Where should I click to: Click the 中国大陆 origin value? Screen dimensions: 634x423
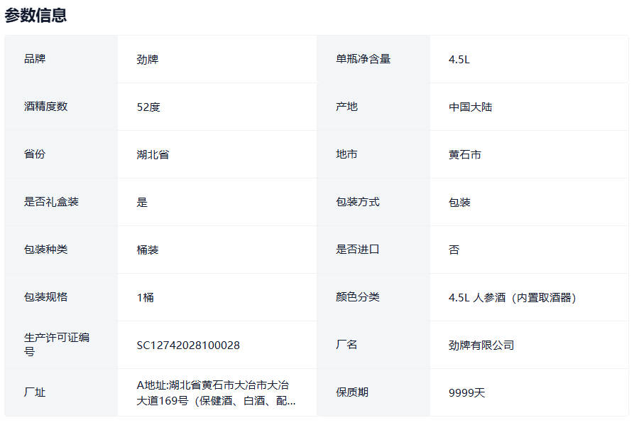click(x=470, y=107)
